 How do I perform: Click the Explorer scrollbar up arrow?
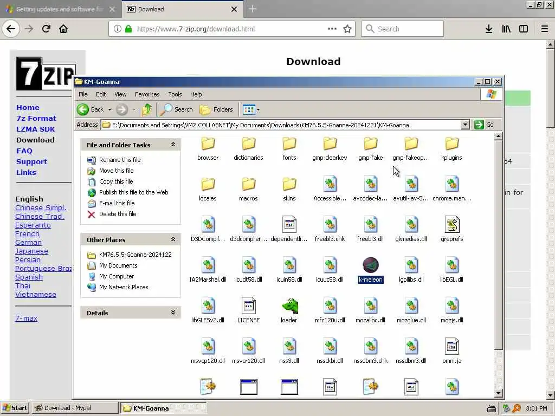[499, 136]
